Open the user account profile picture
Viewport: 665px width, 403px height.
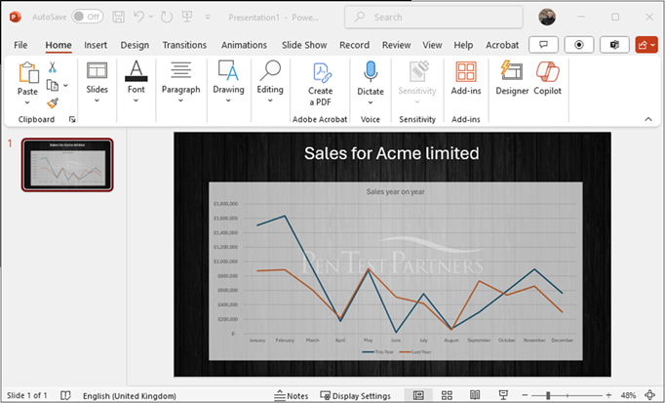click(547, 17)
